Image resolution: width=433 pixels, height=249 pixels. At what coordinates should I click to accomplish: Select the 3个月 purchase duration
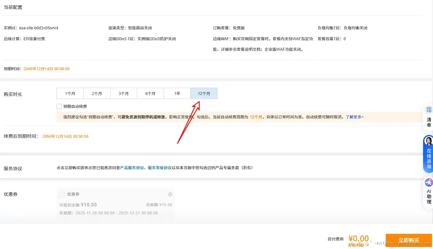[x=124, y=93]
